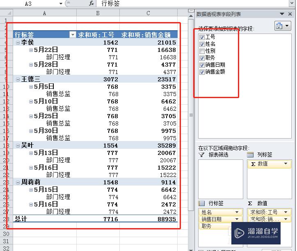Click the 职务 row field item

(x=215, y=226)
